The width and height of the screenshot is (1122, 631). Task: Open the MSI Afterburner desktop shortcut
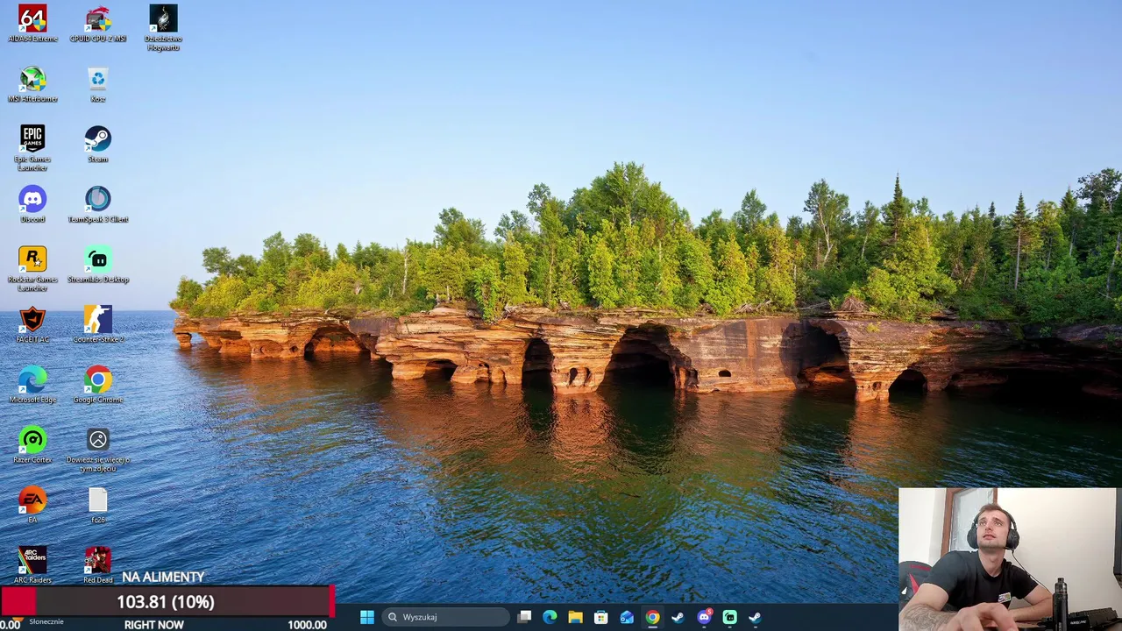32,84
